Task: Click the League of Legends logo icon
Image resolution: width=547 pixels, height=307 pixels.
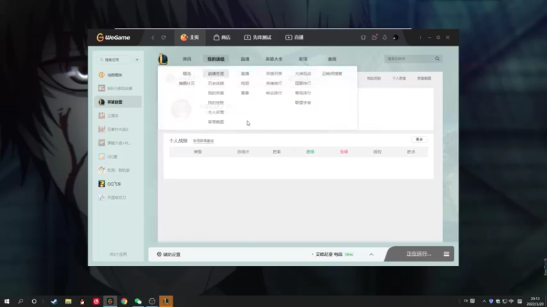Action: [163, 59]
